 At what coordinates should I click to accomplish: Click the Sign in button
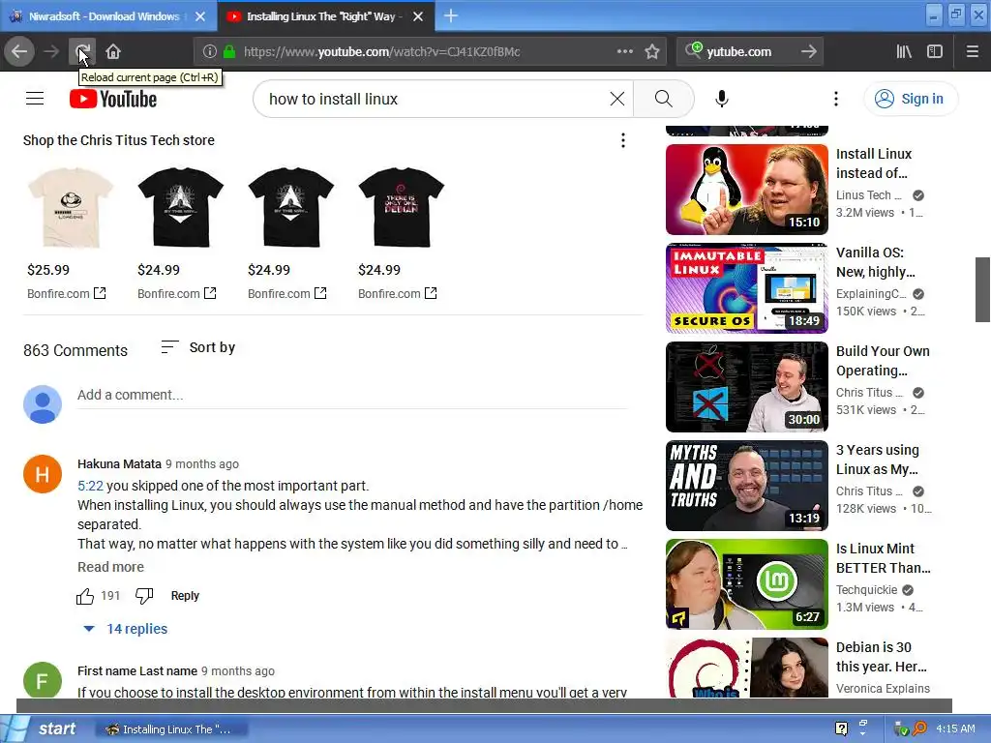(910, 99)
